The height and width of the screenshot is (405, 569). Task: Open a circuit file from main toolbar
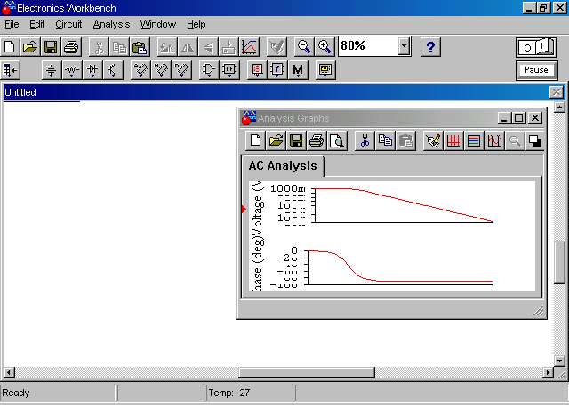click(30, 47)
